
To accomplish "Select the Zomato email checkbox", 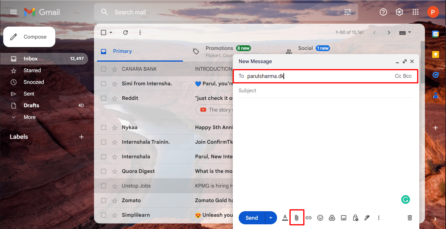I will [103, 200].
